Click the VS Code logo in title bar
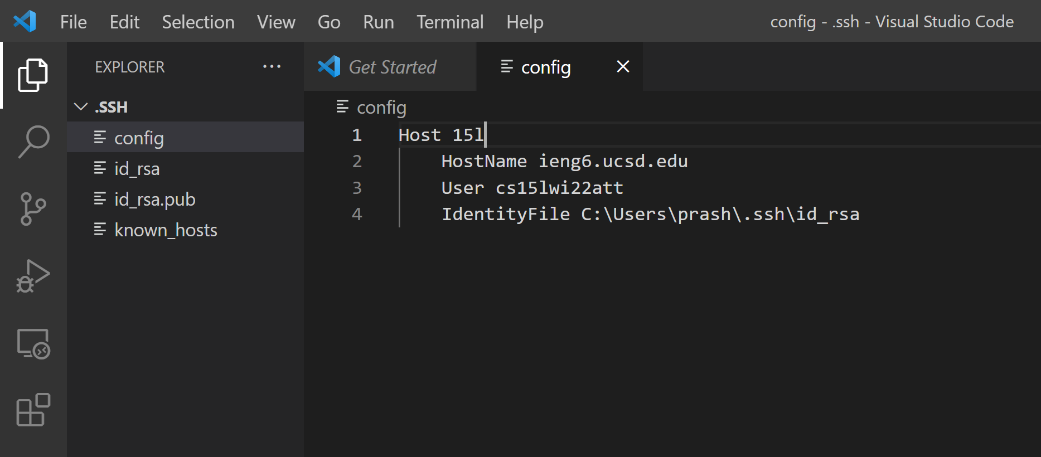Image resolution: width=1041 pixels, height=457 pixels. coord(25,22)
